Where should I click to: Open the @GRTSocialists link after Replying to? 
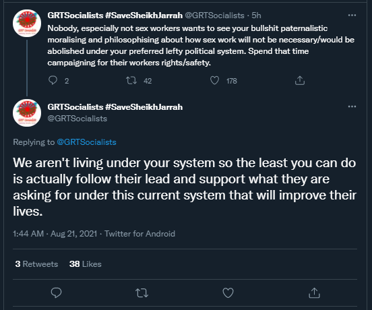(86, 142)
